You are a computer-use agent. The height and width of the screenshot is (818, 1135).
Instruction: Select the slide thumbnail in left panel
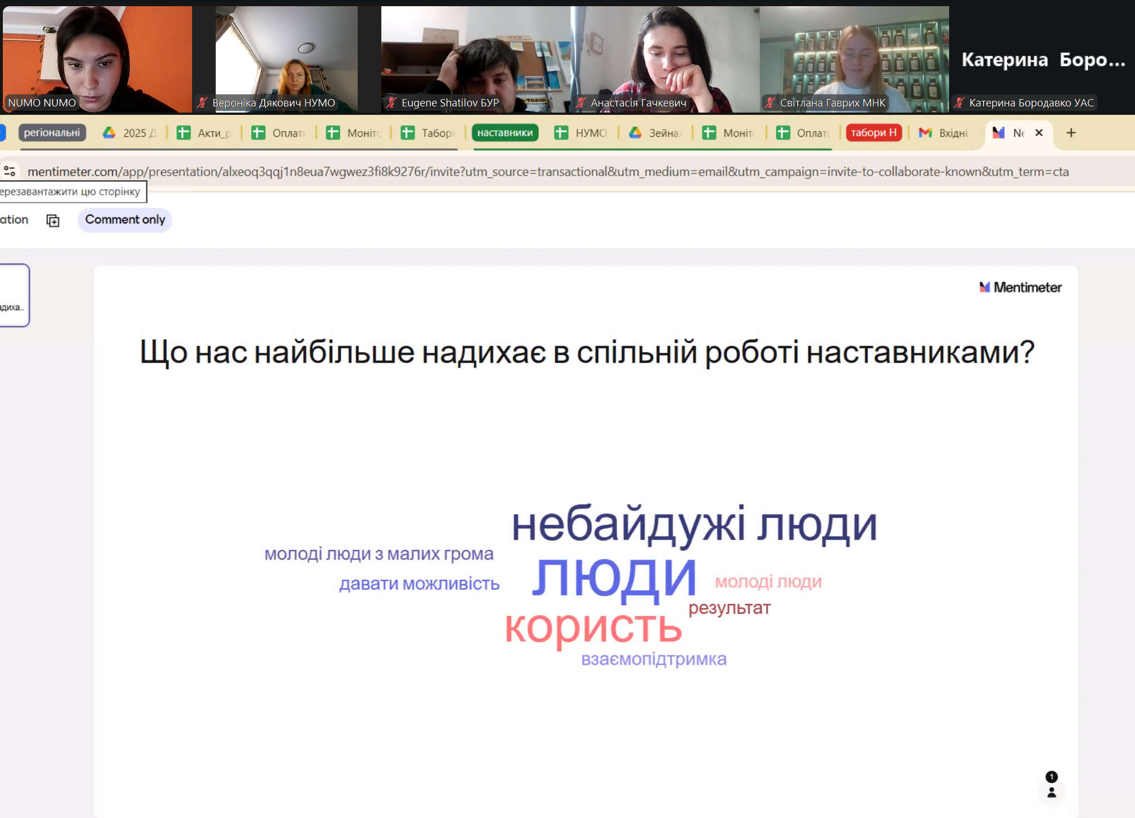coord(14,295)
